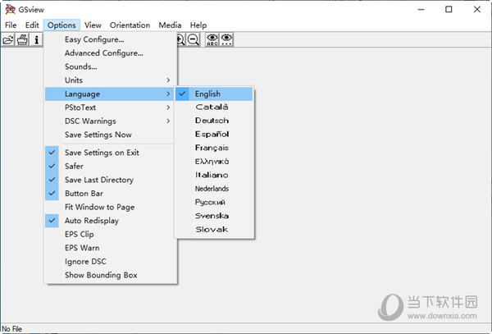Expand the Language submenu
492x334 pixels.
[109, 94]
